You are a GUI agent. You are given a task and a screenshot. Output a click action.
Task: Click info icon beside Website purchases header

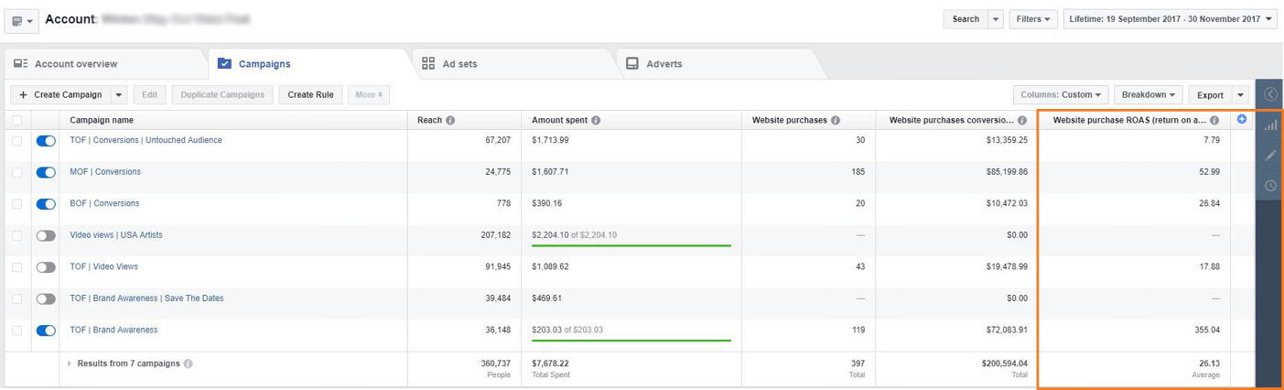coord(836,120)
